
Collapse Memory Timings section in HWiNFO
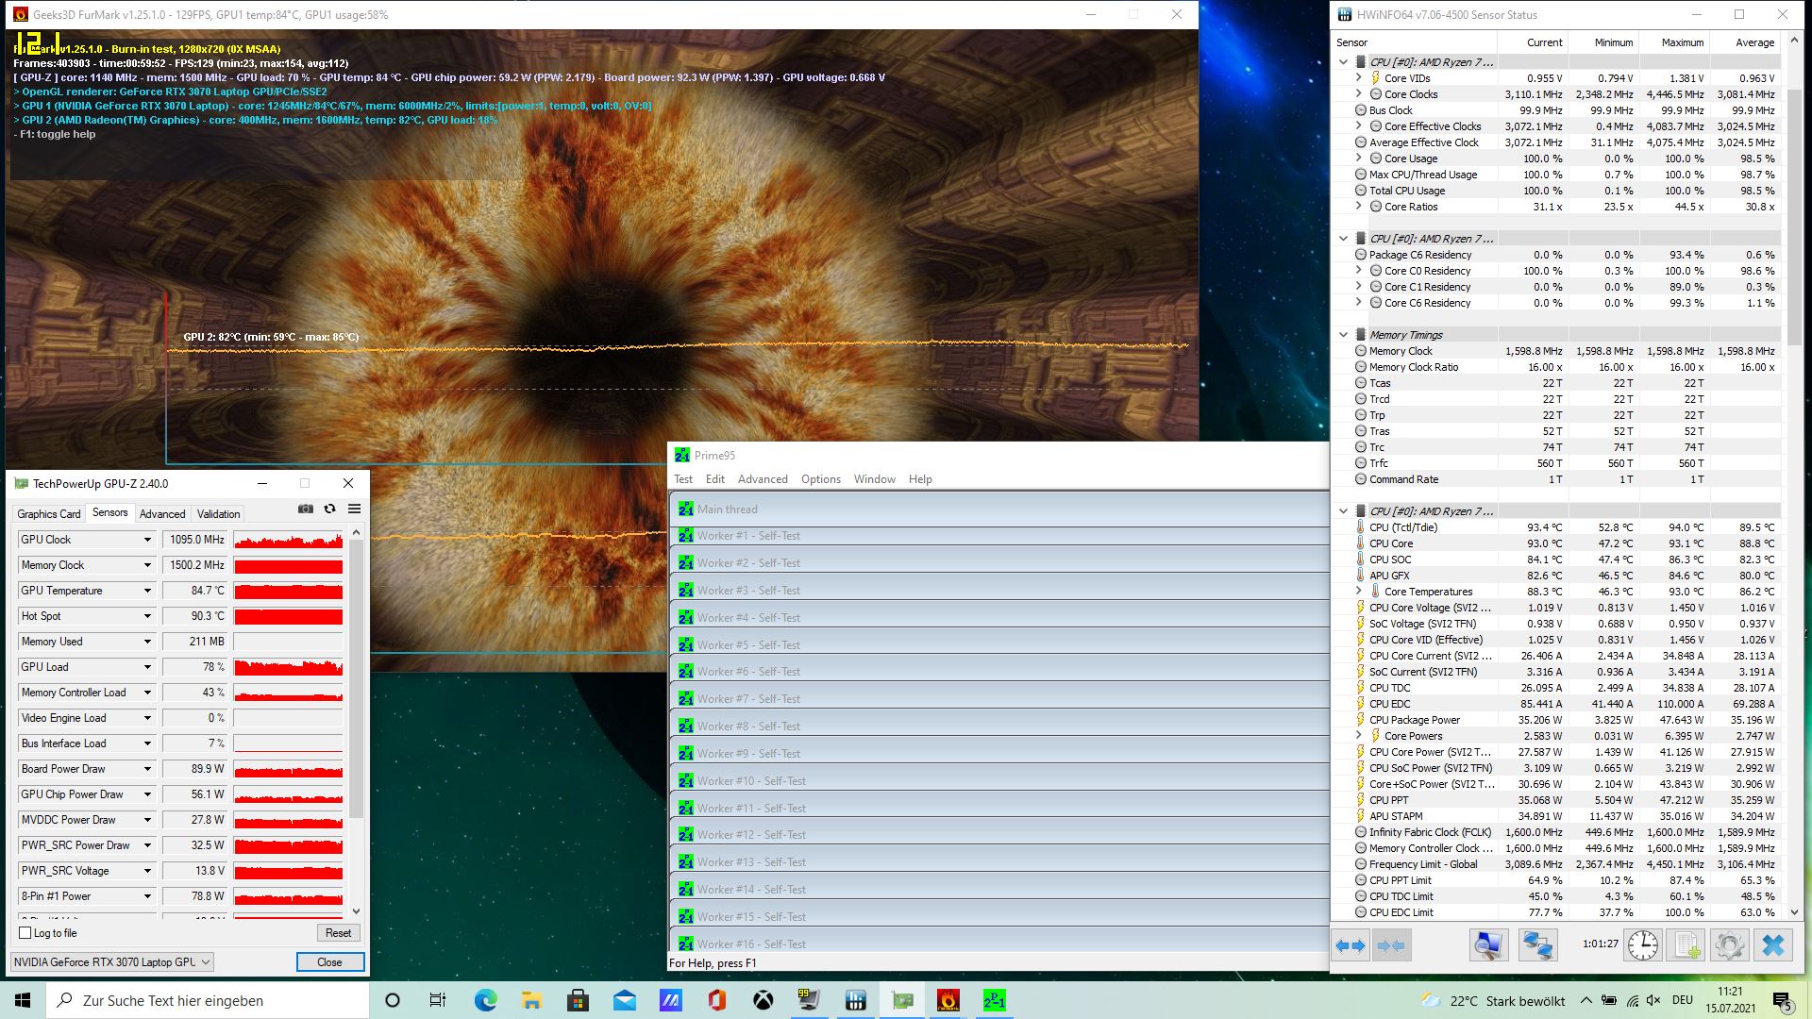pos(1343,335)
